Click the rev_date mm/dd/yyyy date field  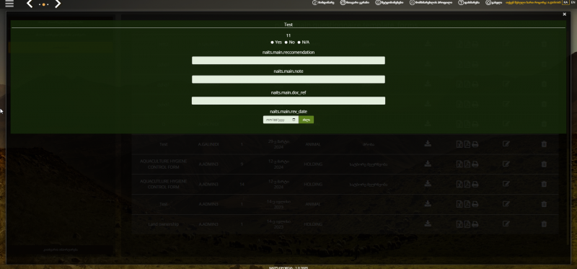coord(281,120)
